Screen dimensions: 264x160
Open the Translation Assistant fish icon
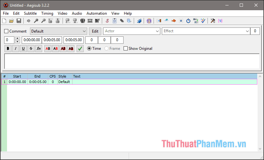tap(174, 21)
